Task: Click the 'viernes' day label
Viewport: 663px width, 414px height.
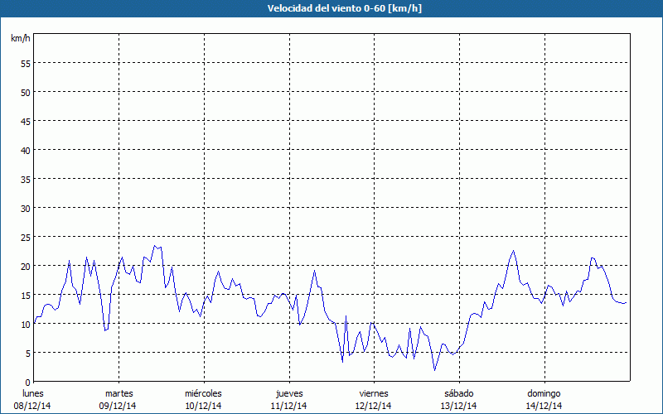Action: coord(374,393)
